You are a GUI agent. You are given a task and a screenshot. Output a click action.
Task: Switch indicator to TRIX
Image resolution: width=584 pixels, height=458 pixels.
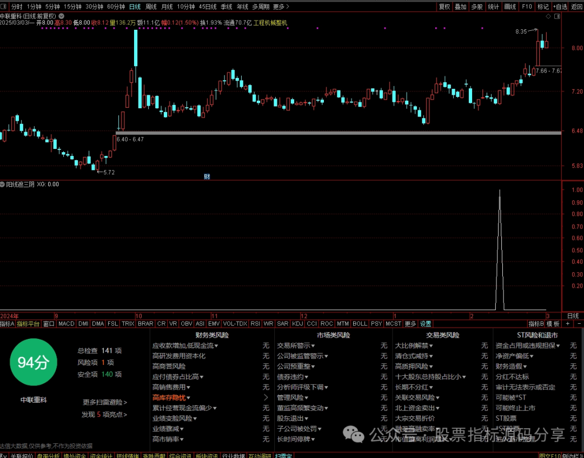128,324
